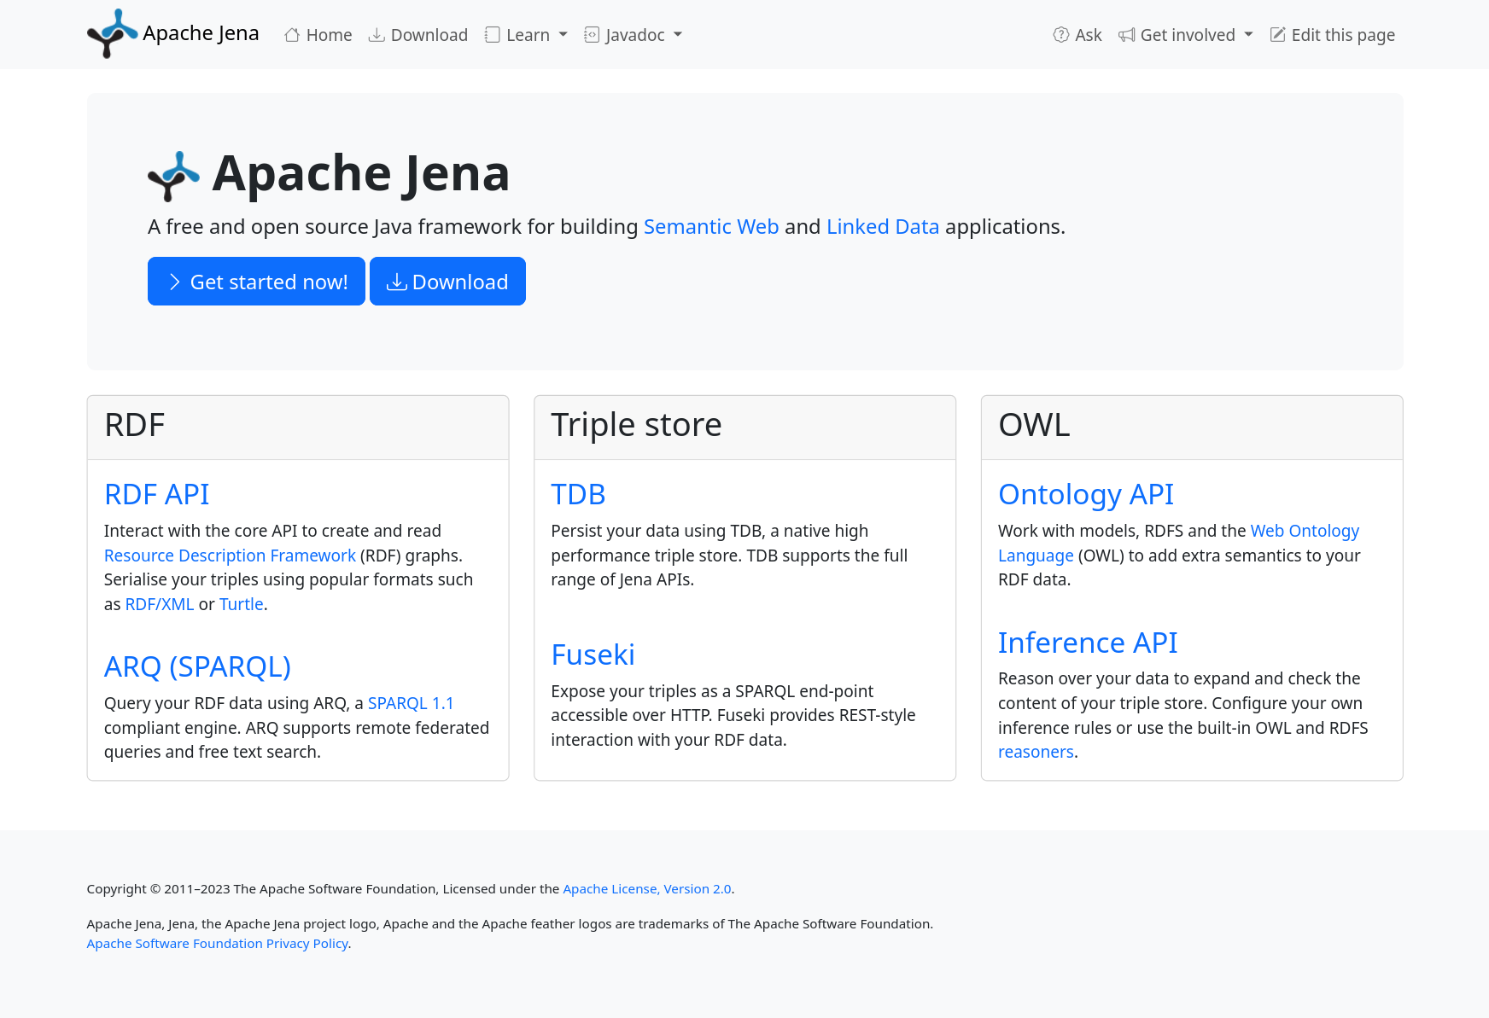This screenshot has height=1018, width=1489.
Task: Click the main Apache Jena heading text
Action: 360,173
